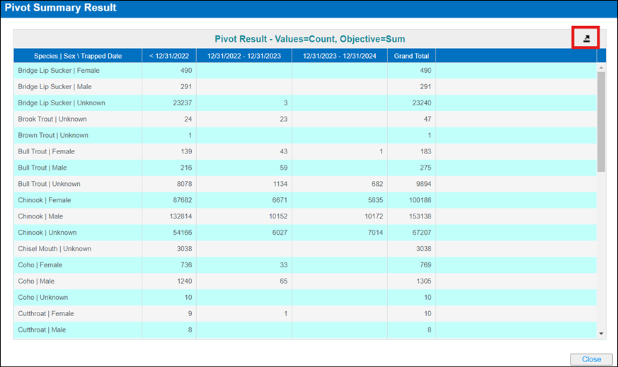Select the Chisel Mouth | Unknown row
The image size is (618, 367).
click(x=55, y=249)
